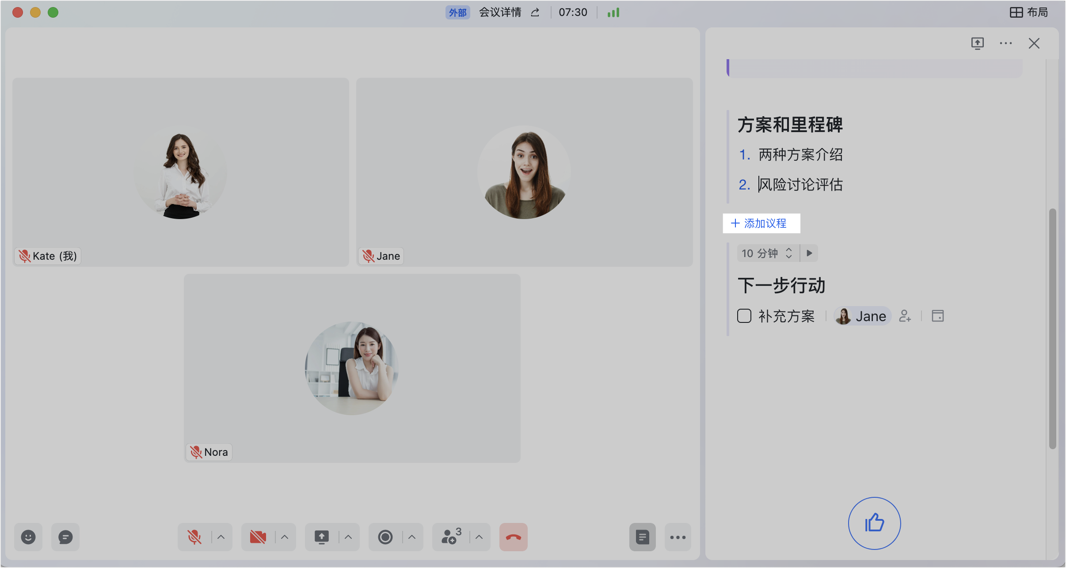The width and height of the screenshot is (1066, 568).
Task: Share the notes panel to screen
Action: click(977, 43)
